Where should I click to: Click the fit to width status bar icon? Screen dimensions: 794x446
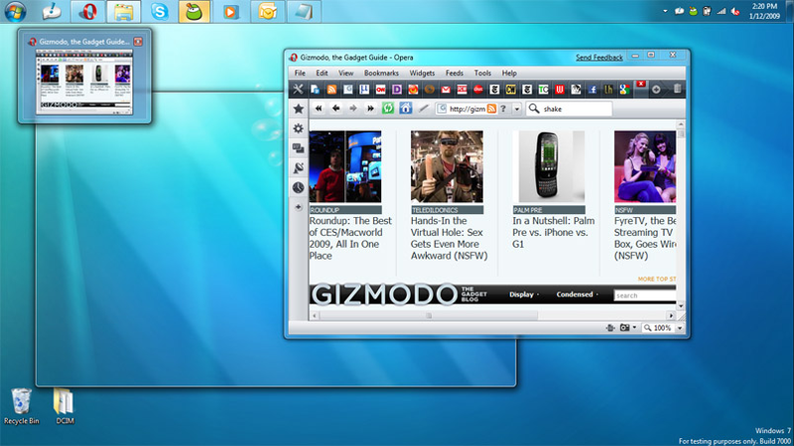(x=610, y=328)
